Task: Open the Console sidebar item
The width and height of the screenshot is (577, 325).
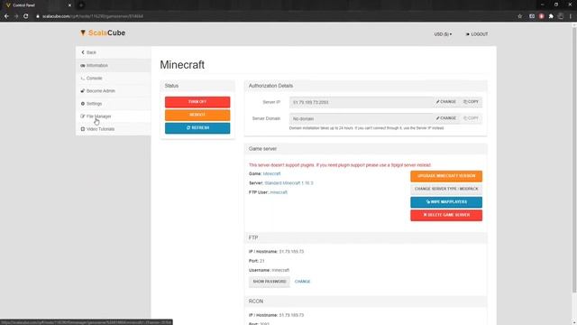Action: coord(114,79)
